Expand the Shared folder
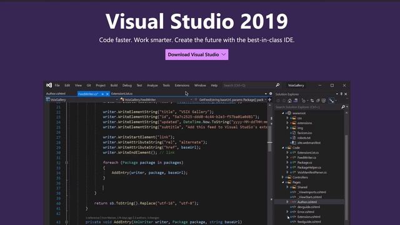Viewport: 400px width, 225px height. click(287, 187)
